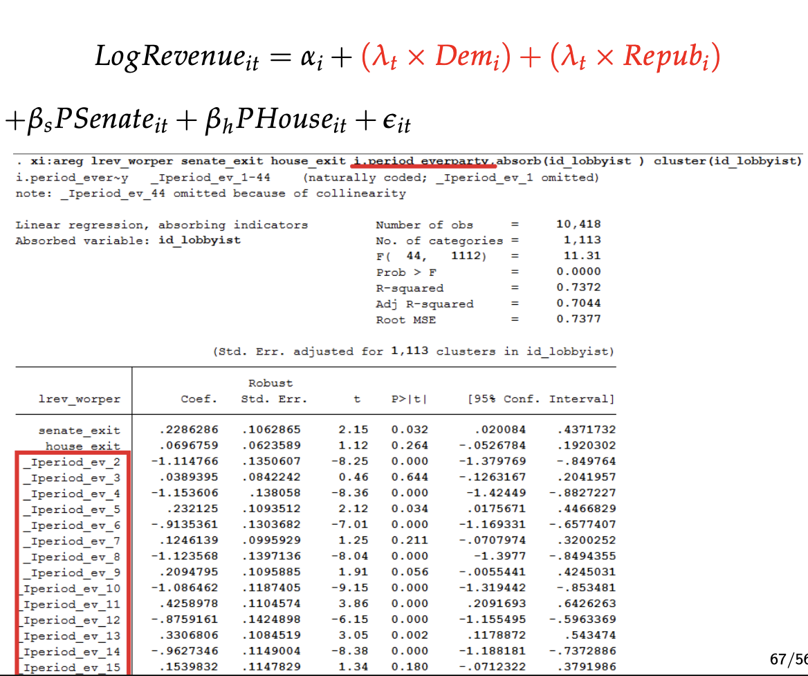
Task: Click the Root MSE value 0.7377
Action: [x=578, y=319]
